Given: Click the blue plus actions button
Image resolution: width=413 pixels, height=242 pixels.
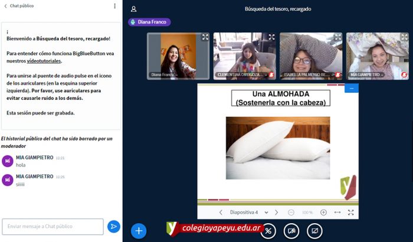Looking at the screenshot, I should (139, 230).
